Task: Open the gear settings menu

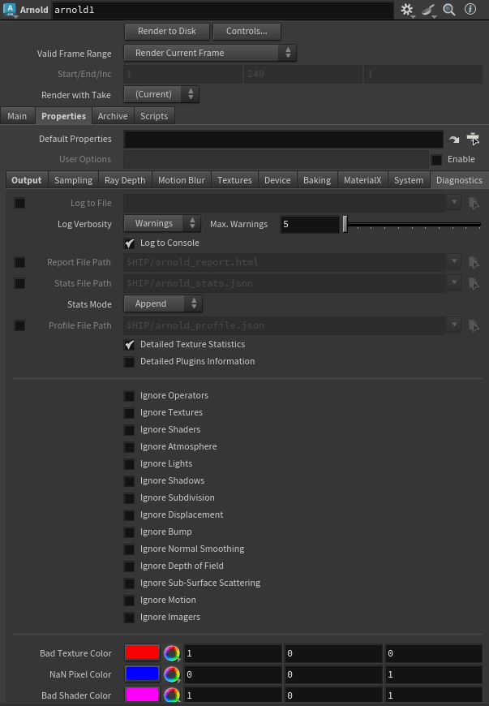Action: (x=407, y=10)
